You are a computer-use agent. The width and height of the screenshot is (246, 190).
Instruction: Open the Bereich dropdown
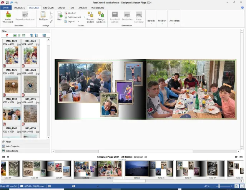click(151, 21)
